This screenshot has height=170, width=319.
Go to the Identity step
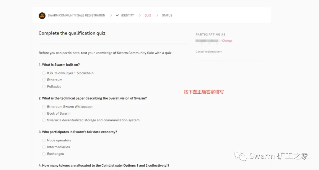tap(127, 16)
